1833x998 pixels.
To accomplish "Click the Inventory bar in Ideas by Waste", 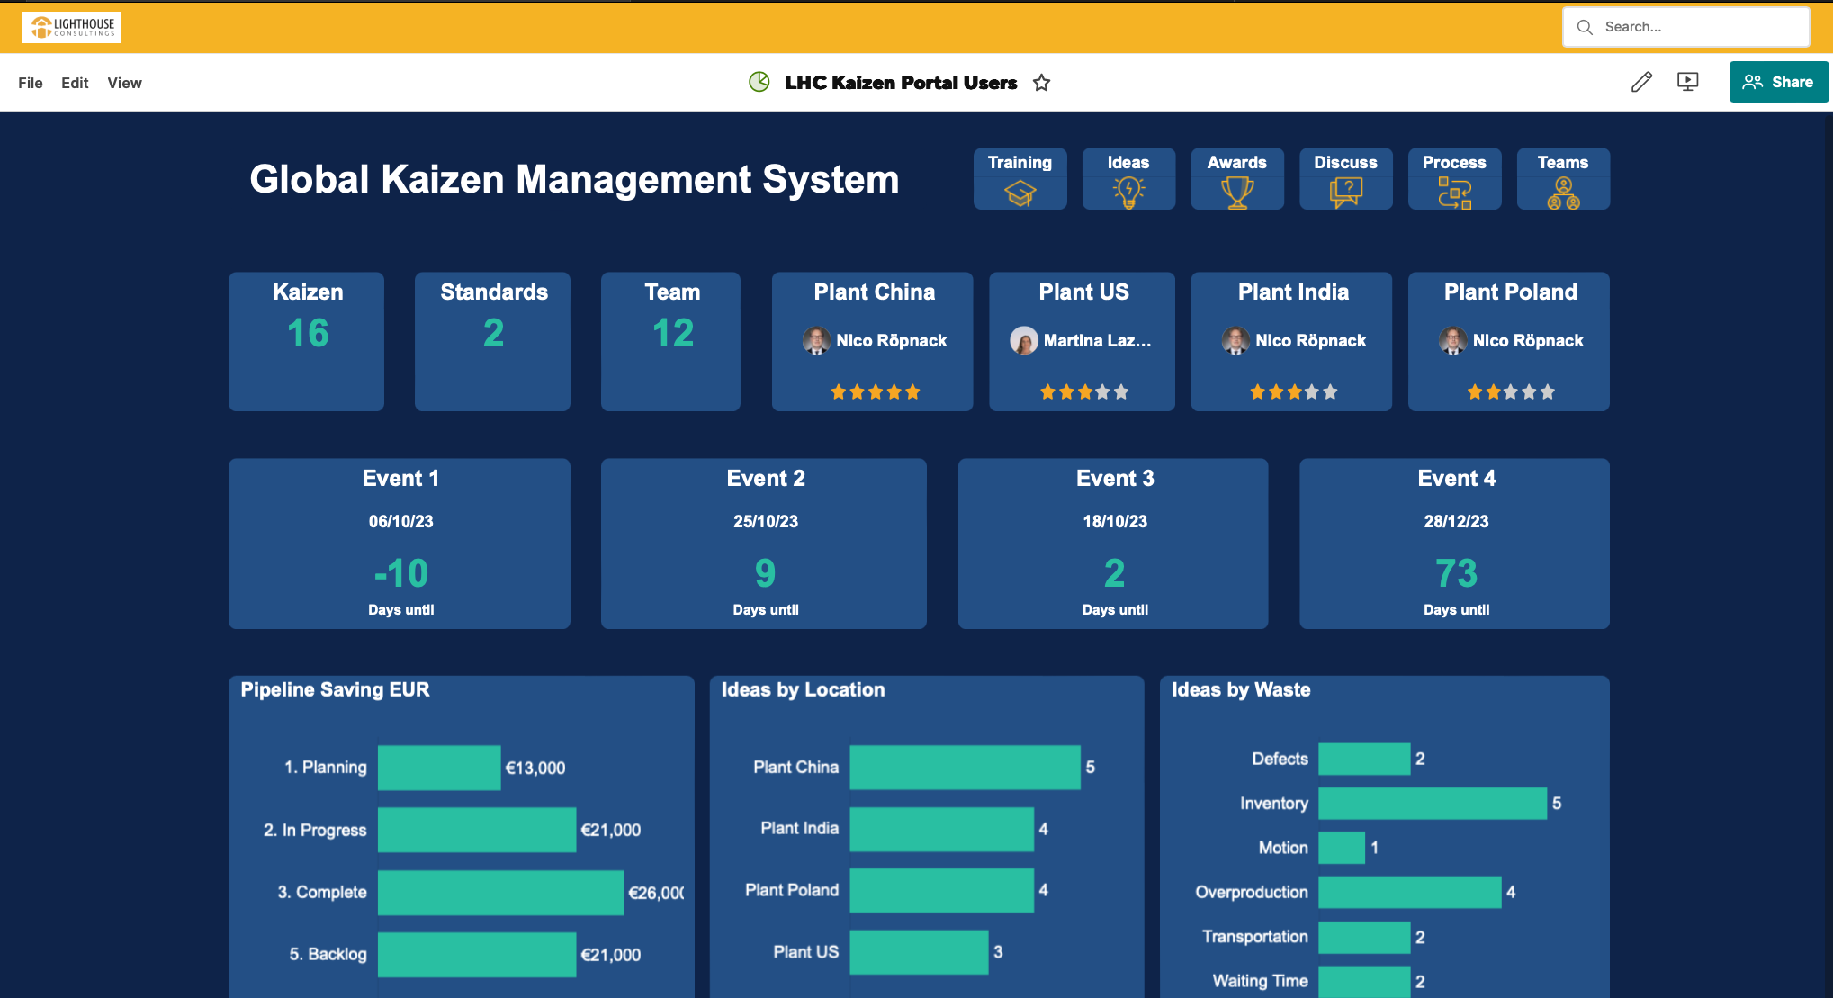I will click(x=1432, y=803).
